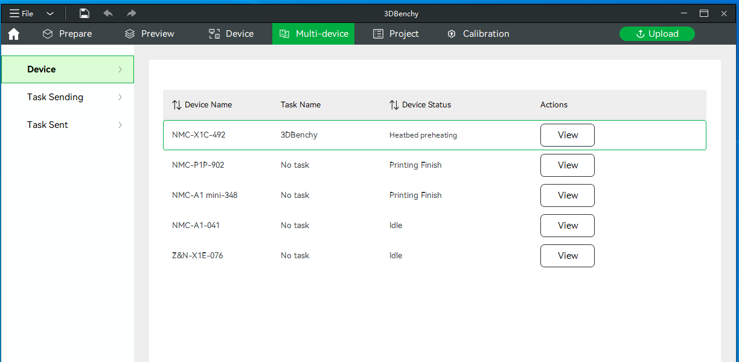Undo the last action

point(108,13)
